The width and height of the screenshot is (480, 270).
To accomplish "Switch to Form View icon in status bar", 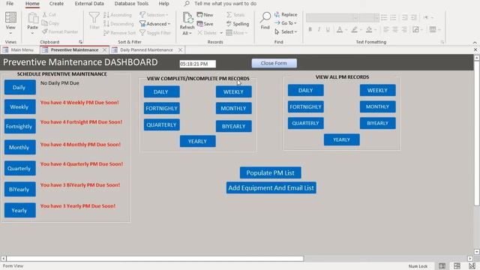I will click(442, 266).
